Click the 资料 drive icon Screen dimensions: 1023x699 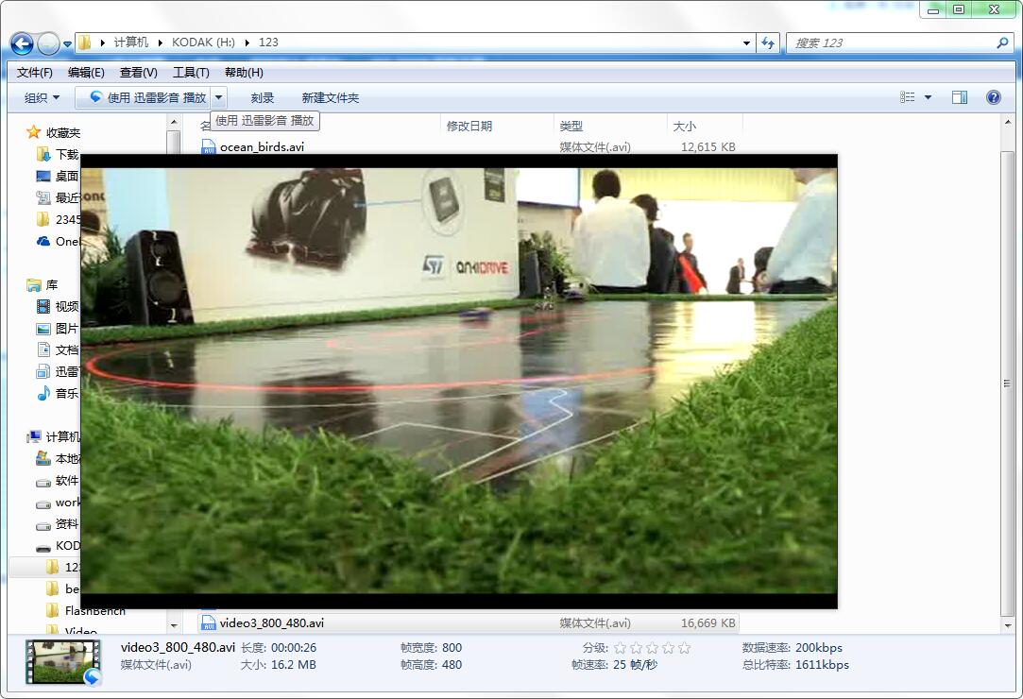coord(43,525)
